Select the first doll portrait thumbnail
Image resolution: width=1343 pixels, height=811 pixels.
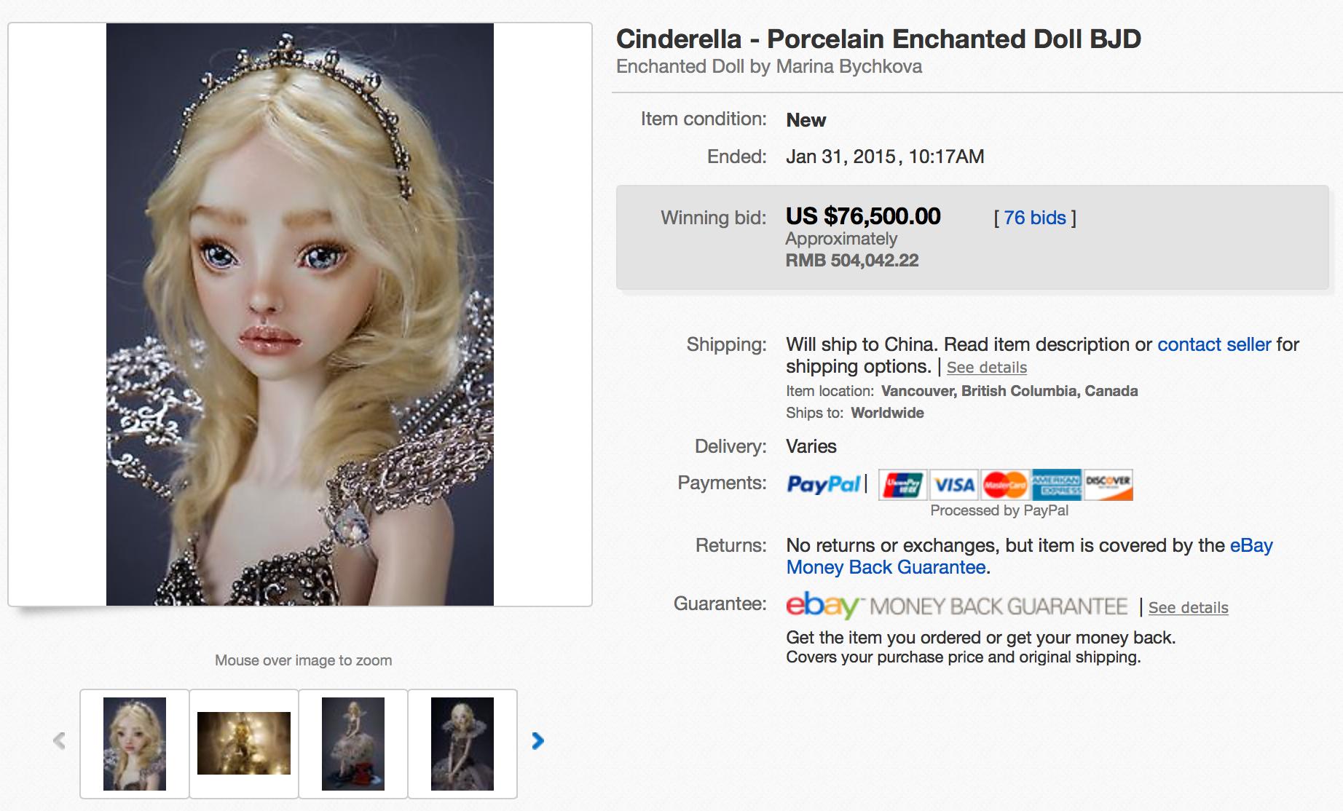click(135, 744)
